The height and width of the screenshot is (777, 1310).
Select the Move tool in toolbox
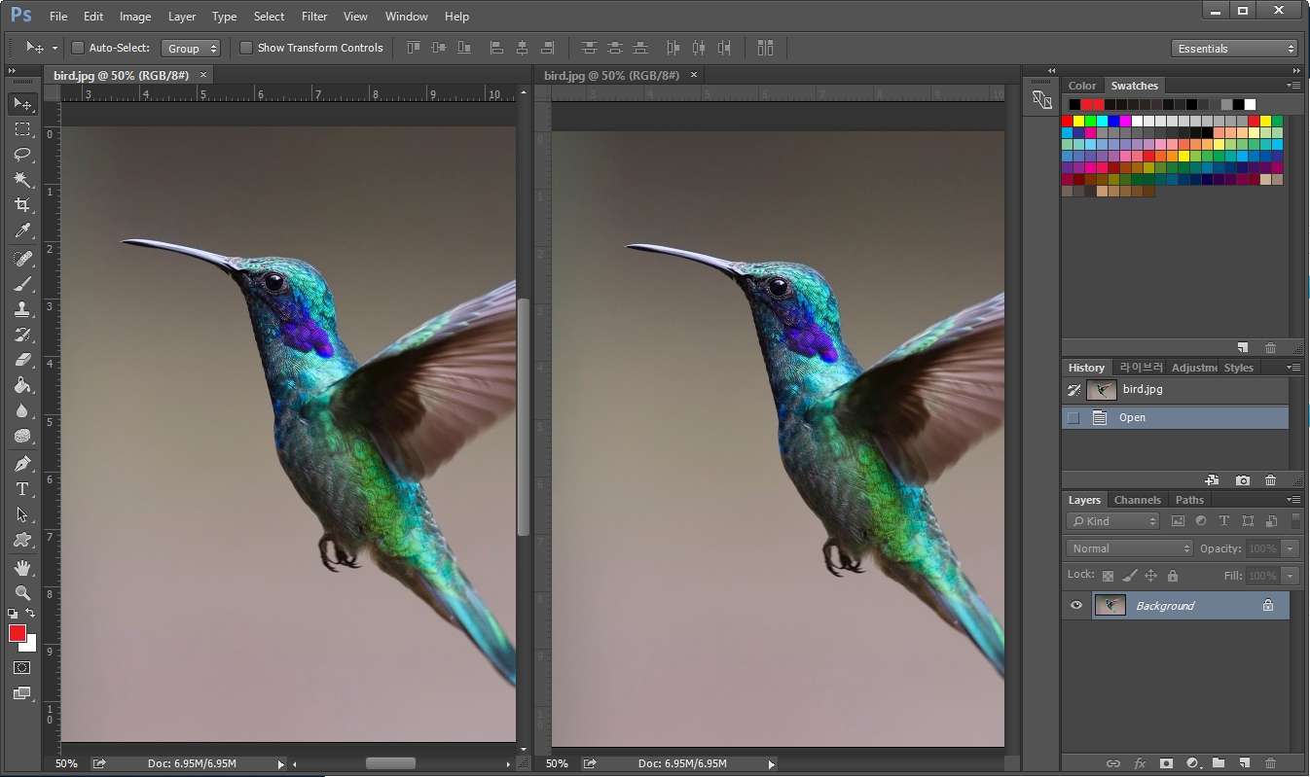click(22, 104)
